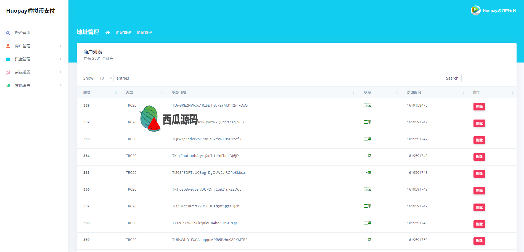This screenshot has height=252, width=524.
Task: Open the Show entries dropdown
Action: tap(105, 78)
